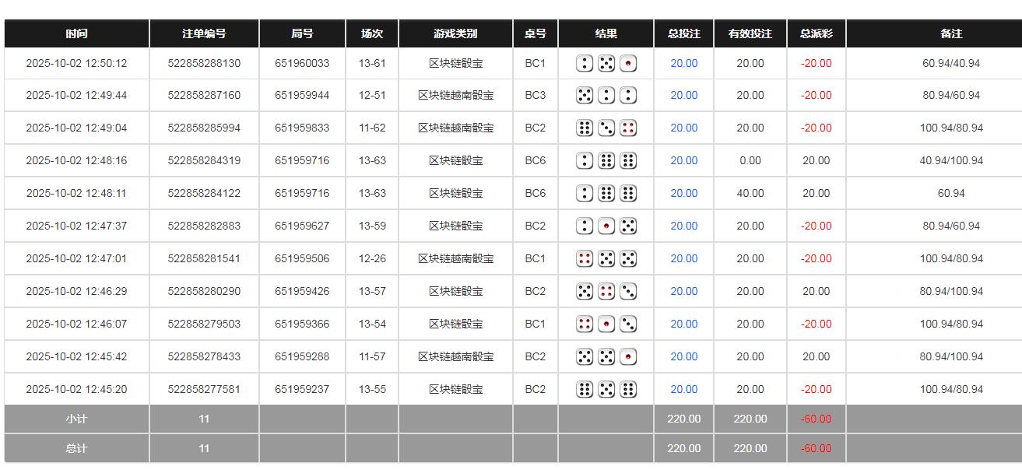Click the first dice icon for order 522858287160
The image size is (1022, 470).
(x=584, y=95)
